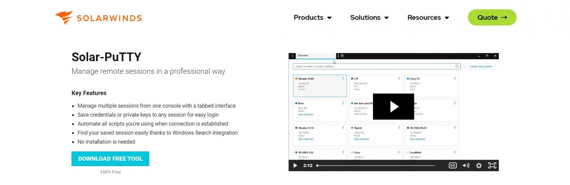Screen dimensions: 570x185
Task: Click bullet about tabbed interface
Action: pyautogui.click(x=156, y=106)
